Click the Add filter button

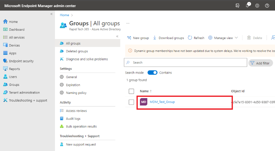click(260, 63)
